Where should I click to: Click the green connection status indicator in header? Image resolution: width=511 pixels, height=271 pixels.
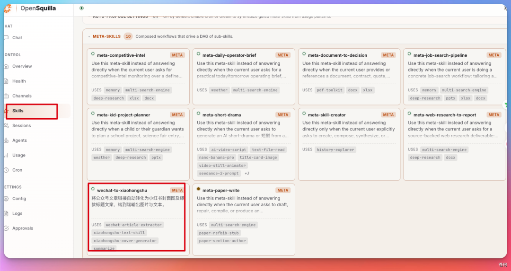(x=81, y=8)
